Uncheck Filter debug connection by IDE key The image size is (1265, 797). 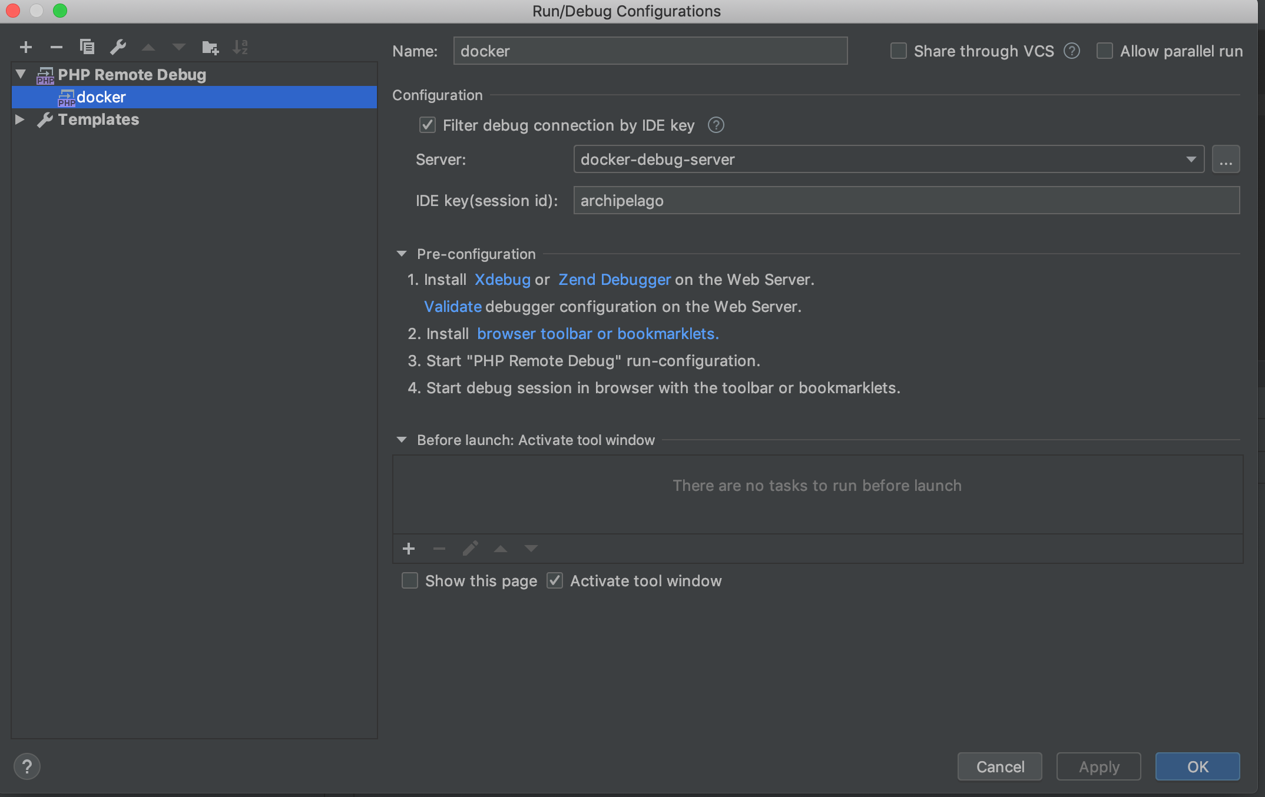point(428,125)
